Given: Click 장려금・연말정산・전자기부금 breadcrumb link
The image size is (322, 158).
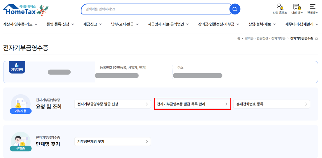Looking at the screenshot, I should tap(265, 38).
